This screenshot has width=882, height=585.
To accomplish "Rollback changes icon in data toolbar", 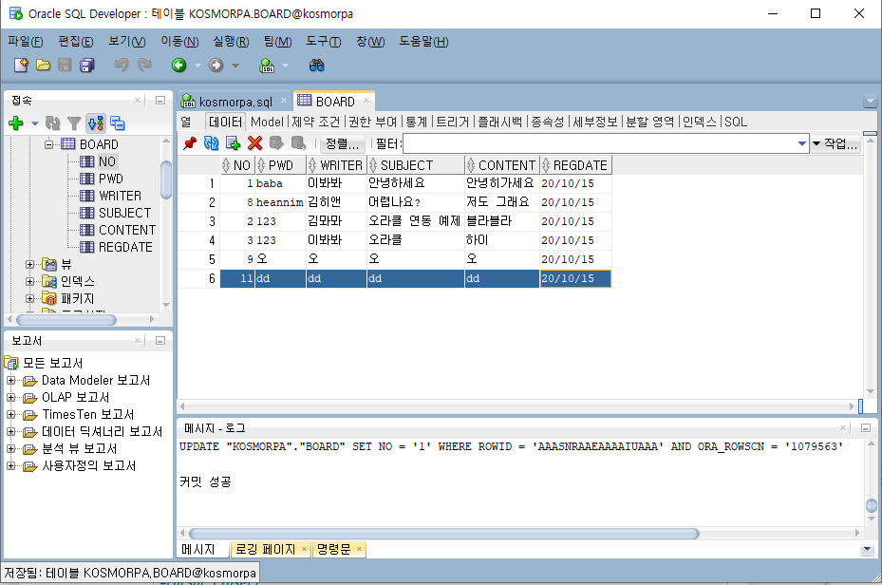I will (299, 142).
